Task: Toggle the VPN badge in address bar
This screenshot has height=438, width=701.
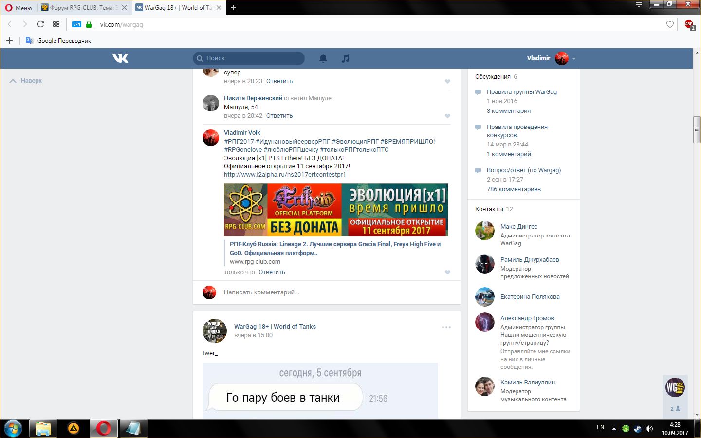Action: pyautogui.click(x=77, y=24)
